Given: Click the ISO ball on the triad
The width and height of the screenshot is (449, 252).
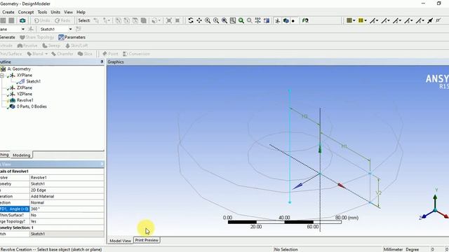Looking at the screenshot, I should pos(435,210).
